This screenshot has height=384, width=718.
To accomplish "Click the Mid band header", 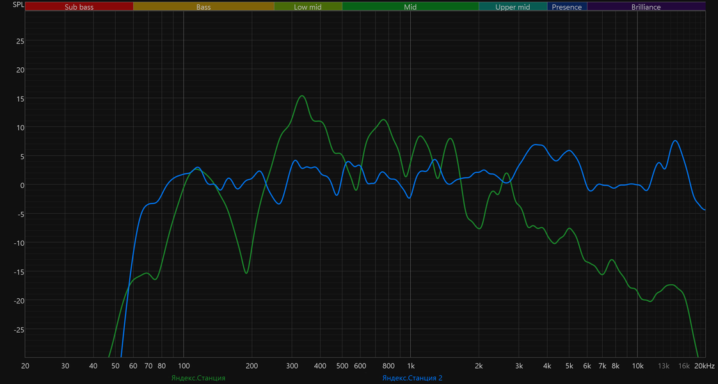I will [410, 7].
